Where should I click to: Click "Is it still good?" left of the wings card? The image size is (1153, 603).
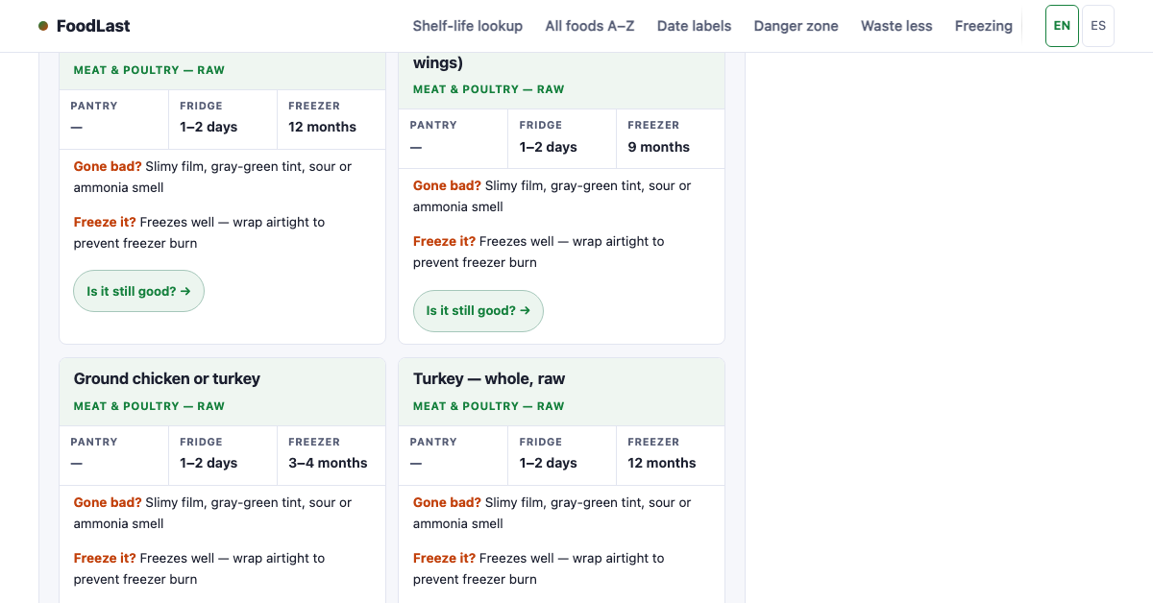138,291
